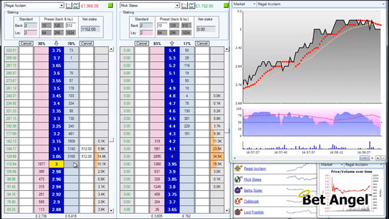Click the chart zoom out minus button
Screen dimensions: 389x219
click(383, 158)
